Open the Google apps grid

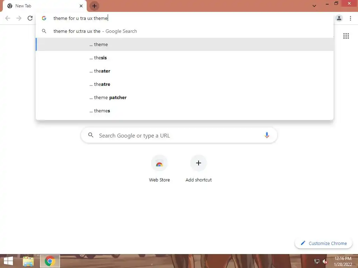point(346,36)
